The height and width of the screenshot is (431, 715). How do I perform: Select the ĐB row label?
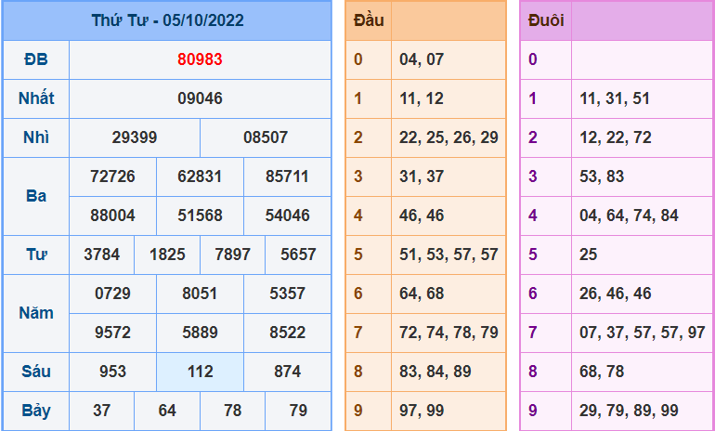click(36, 59)
